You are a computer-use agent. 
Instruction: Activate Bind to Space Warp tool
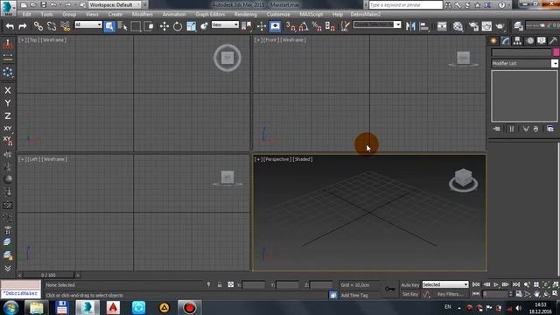click(x=65, y=26)
